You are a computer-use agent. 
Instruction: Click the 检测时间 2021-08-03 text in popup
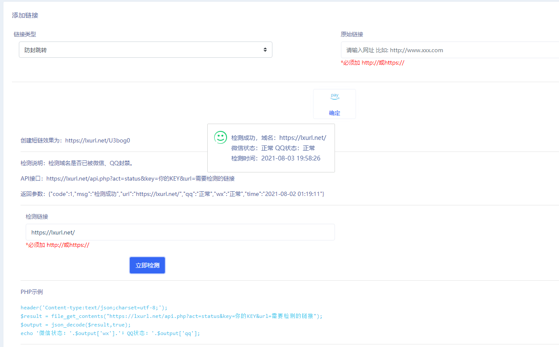tap(276, 158)
